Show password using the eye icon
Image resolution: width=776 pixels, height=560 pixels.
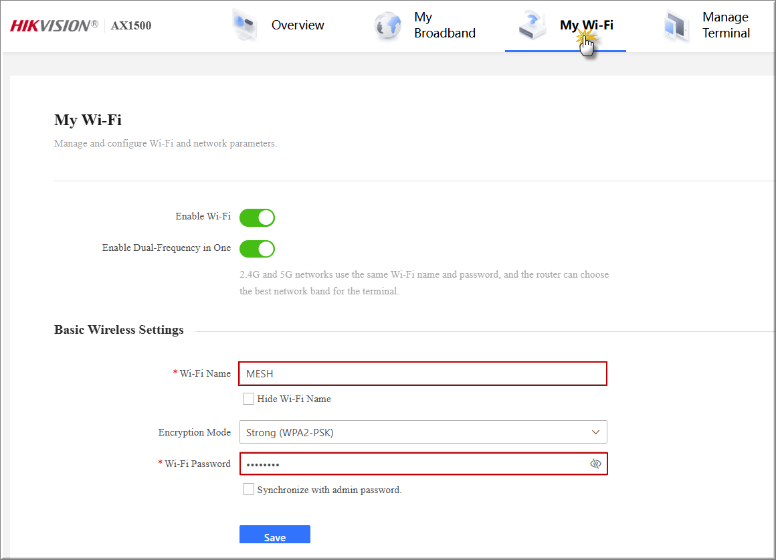595,464
